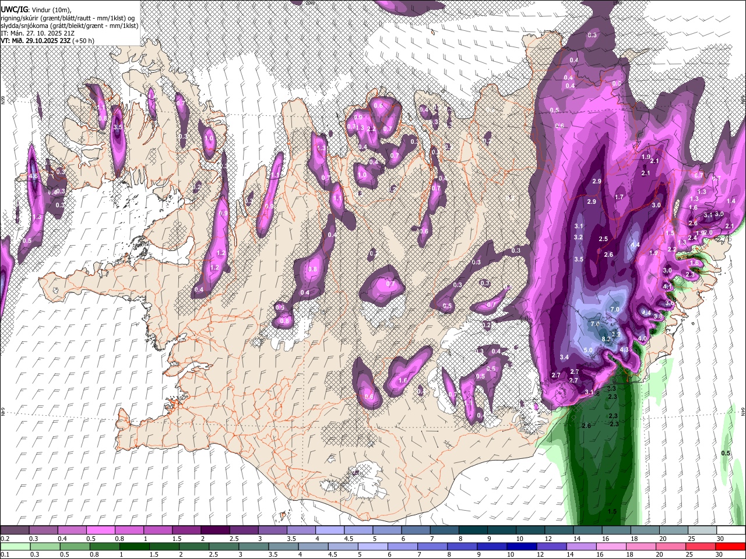Click the 8.2 precipitation value on the map
This screenshot has height=559, width=746.
[606, 339]
